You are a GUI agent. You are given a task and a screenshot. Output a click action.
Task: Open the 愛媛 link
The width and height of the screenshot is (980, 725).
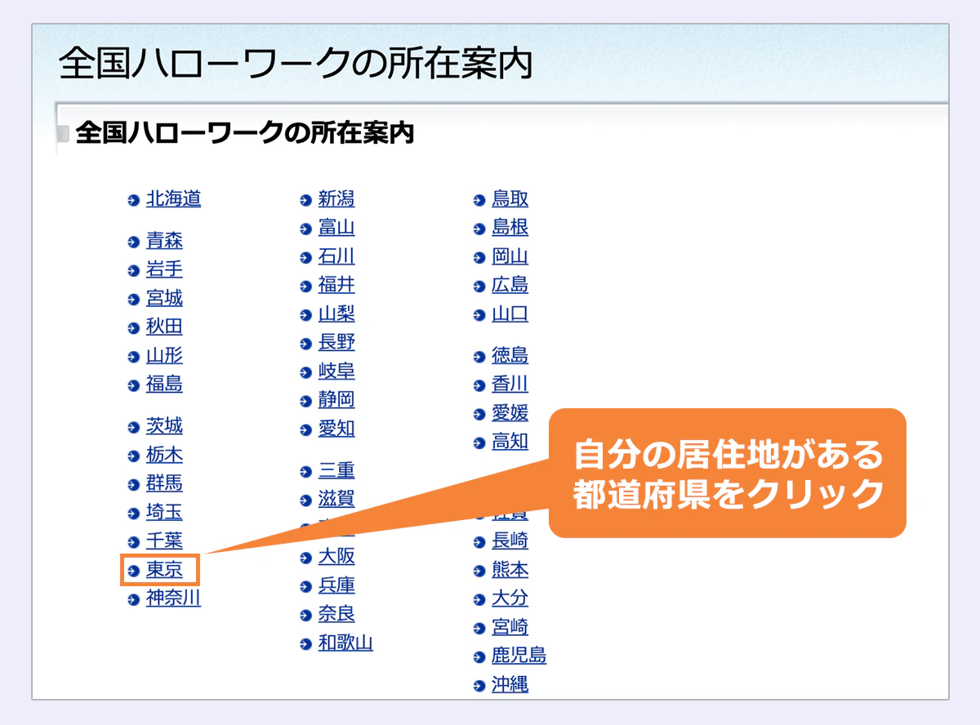pos(510,412)
